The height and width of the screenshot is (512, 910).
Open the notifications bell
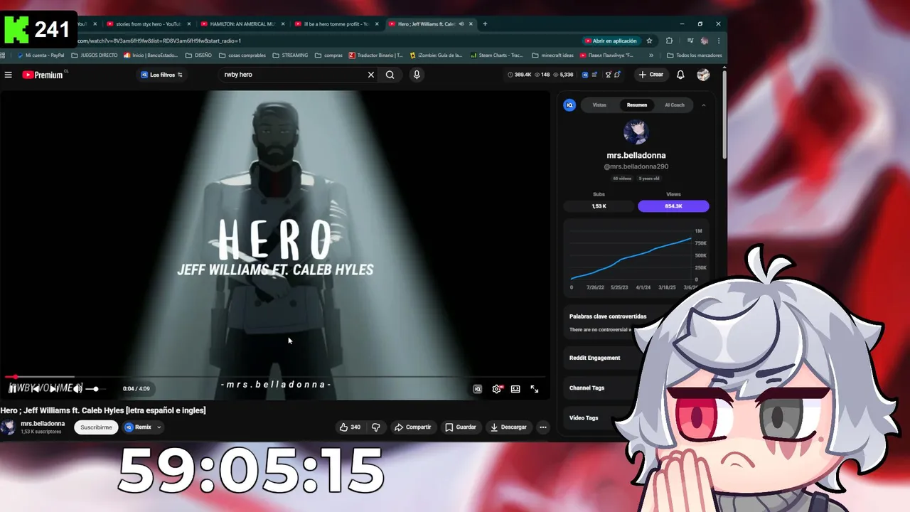click(680, 75)
